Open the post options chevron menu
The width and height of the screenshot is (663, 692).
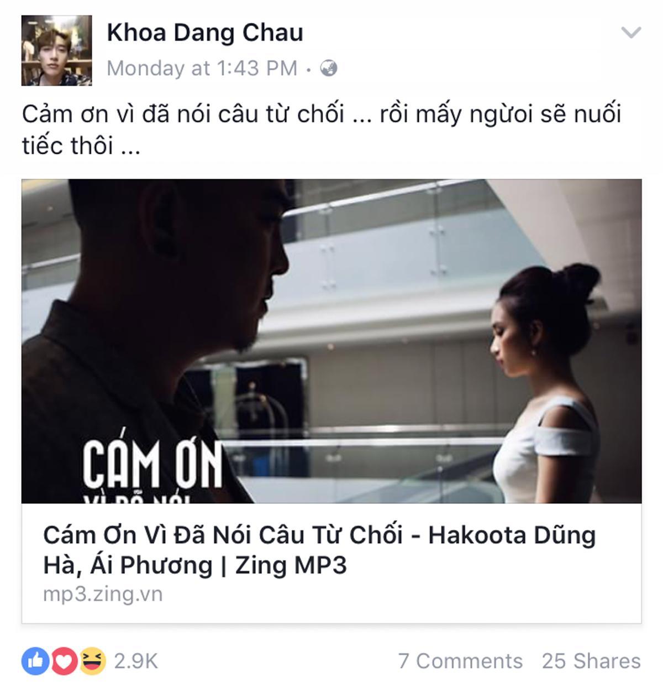631,33
